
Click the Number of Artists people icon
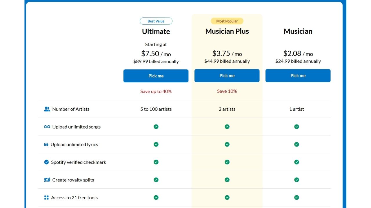(x=47, y=109)
